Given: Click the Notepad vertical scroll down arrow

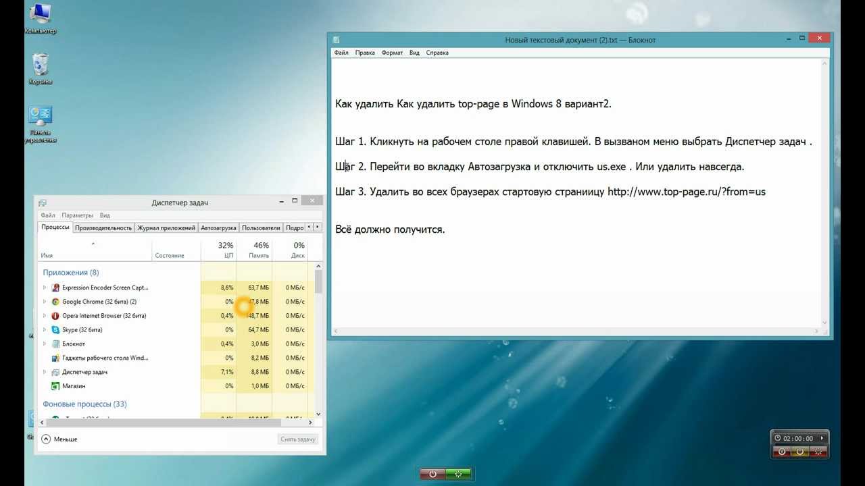Looking at the screenshot, I should 825,323.
